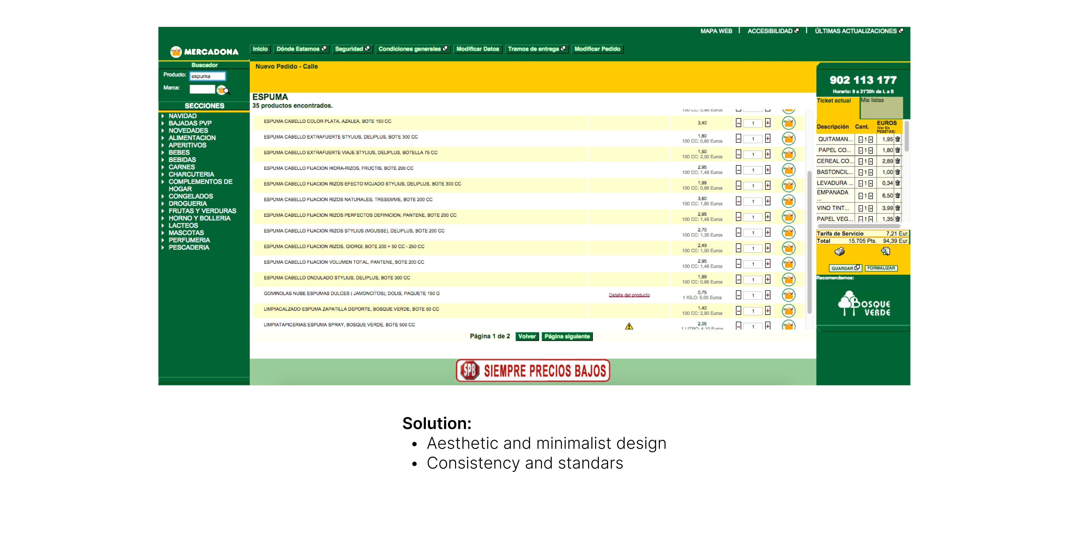Viewport: 1069px width, 535px height.
Task: Open the Seguridad menu item
Action: click(352, 49)
